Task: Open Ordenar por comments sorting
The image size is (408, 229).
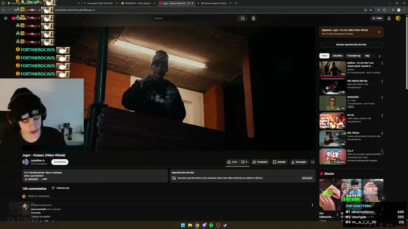Action: coord(61,188)
